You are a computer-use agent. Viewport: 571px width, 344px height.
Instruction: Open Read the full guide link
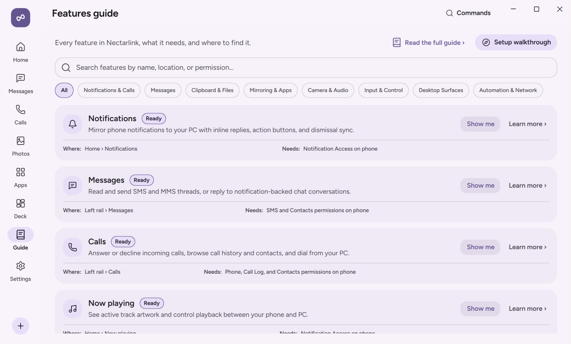click(x=429, y=42)
